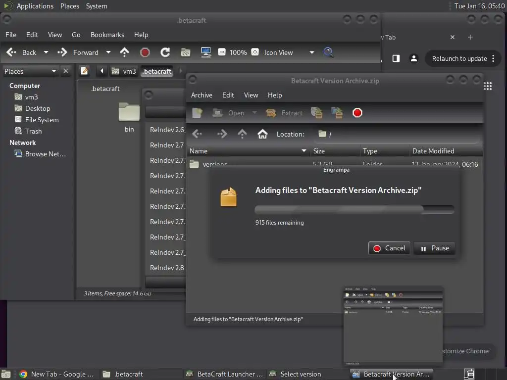Click Engrampa back navigation arrow

(197, 134)
